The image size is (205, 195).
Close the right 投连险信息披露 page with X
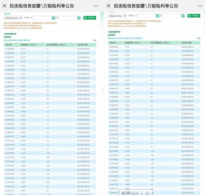pyautogui.click(x=108, y=6)
